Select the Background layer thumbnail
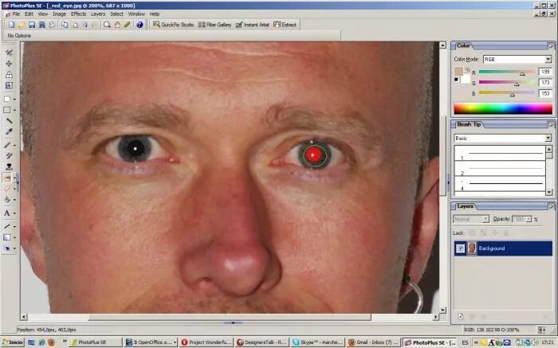The image size is (558, 348). (x=472, y=248)
